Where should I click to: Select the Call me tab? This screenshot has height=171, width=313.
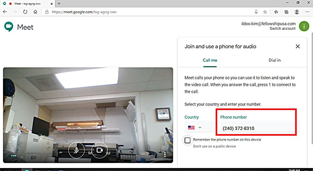[210, 60]
